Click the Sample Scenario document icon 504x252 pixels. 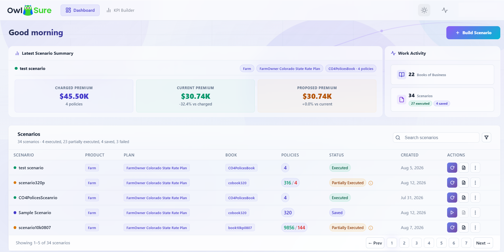click(x=464, y=212)
